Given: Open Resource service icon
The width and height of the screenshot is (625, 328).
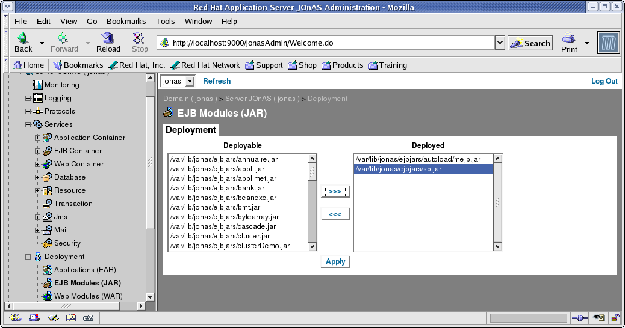Looking at the screenshot, I should pyautogui.click(x=48, y=190).
